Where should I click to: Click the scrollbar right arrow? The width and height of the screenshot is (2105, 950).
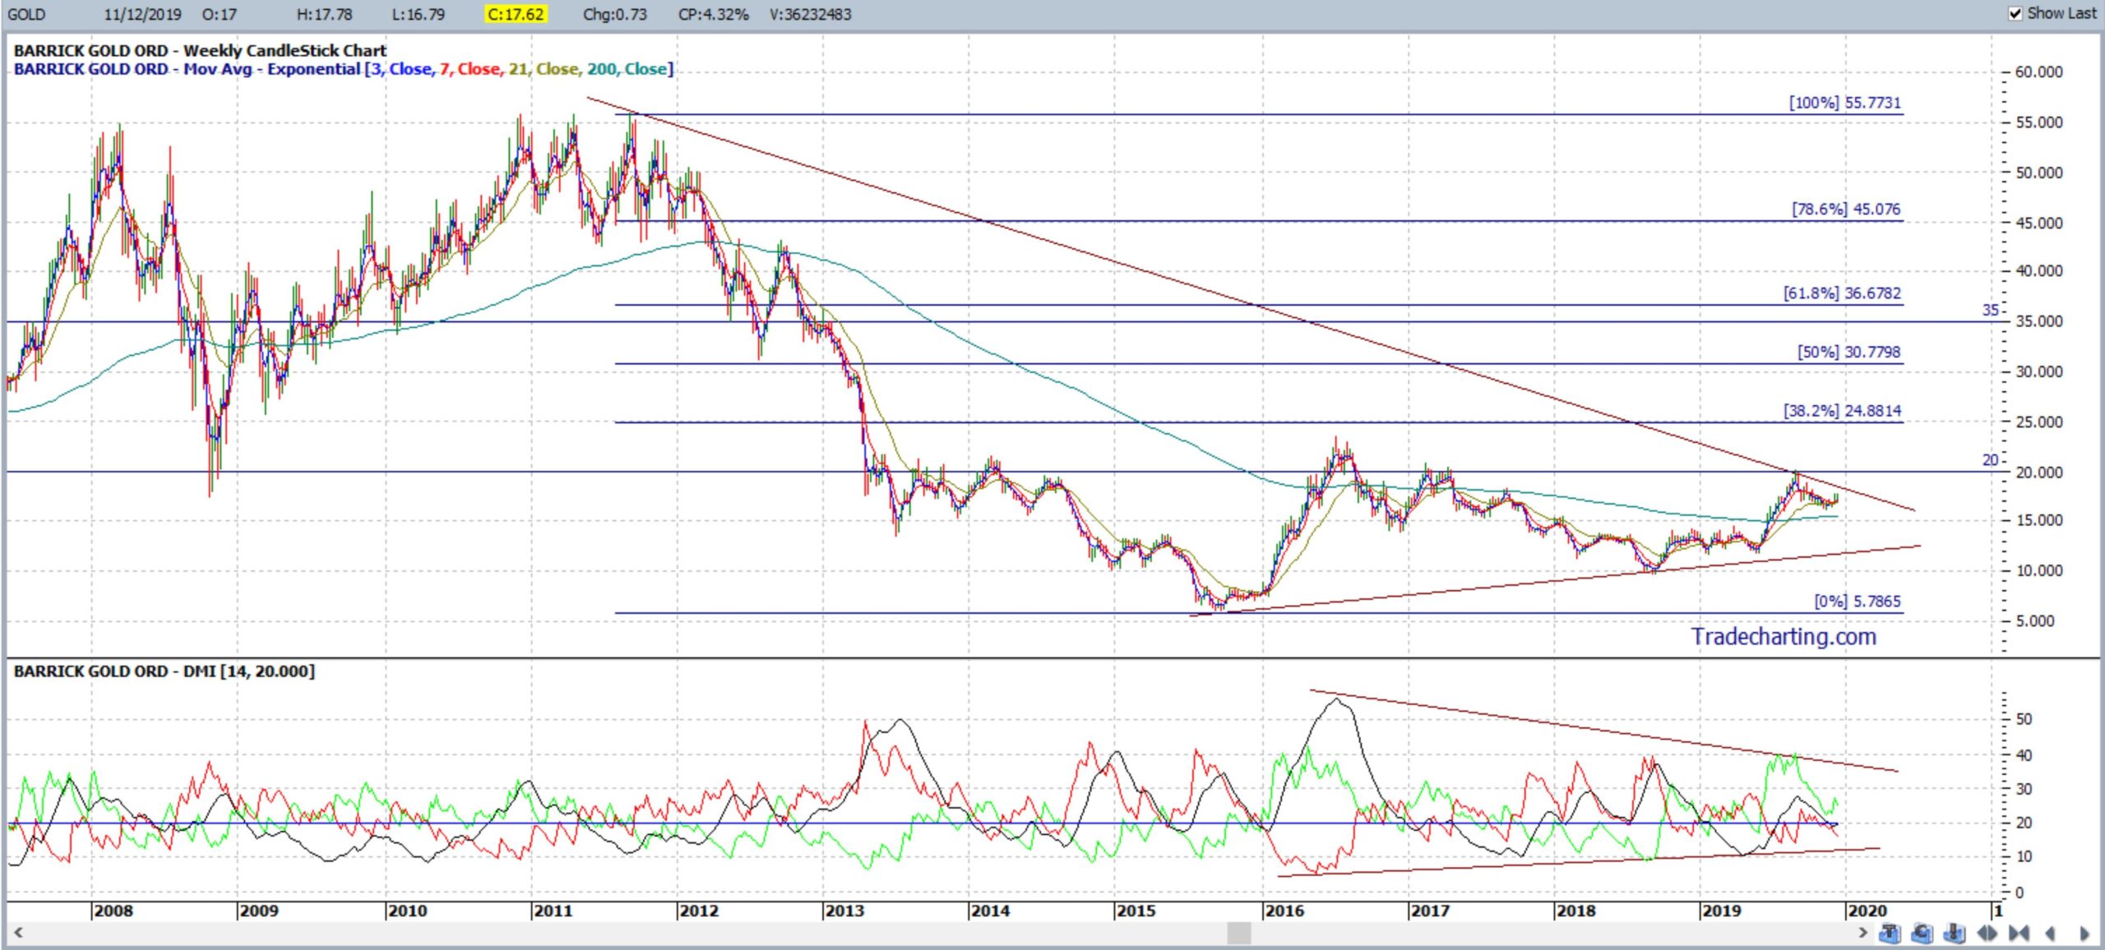coord(1862,933)
